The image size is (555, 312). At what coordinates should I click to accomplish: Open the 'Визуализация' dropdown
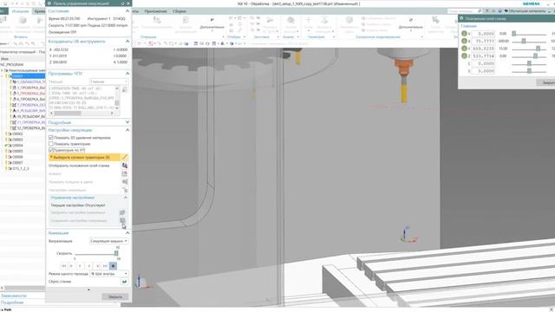click(x=108, y=241)
